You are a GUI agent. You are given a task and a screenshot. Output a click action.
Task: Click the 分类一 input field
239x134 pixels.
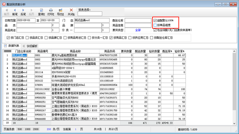tap(88, 30)
